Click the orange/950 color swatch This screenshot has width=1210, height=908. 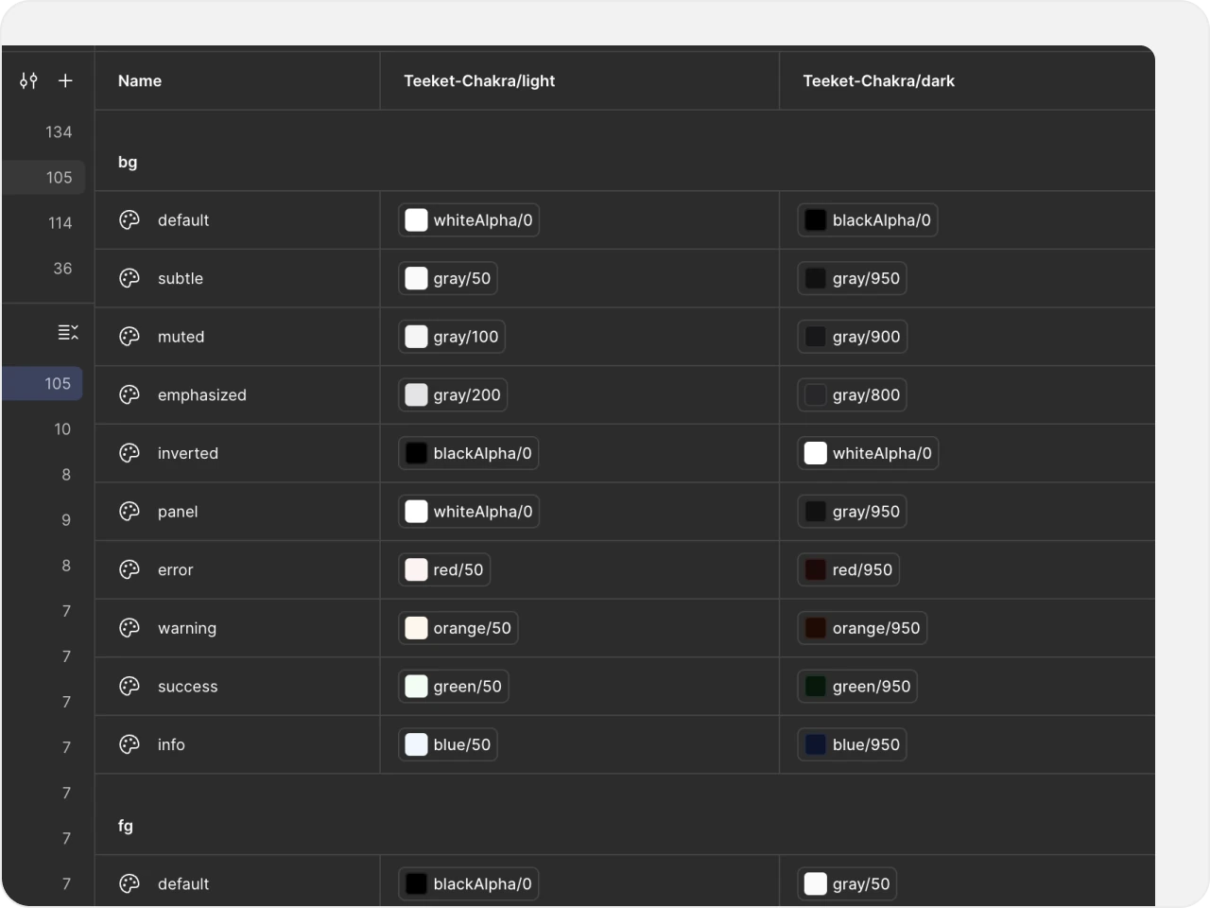(x=815, y=628)
